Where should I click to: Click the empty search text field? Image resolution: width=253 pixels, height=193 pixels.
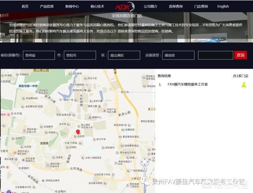click(x=215, y=55)
